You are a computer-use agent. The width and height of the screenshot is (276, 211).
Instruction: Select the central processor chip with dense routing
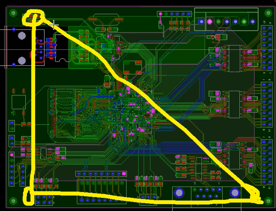(x=132, y=110)
